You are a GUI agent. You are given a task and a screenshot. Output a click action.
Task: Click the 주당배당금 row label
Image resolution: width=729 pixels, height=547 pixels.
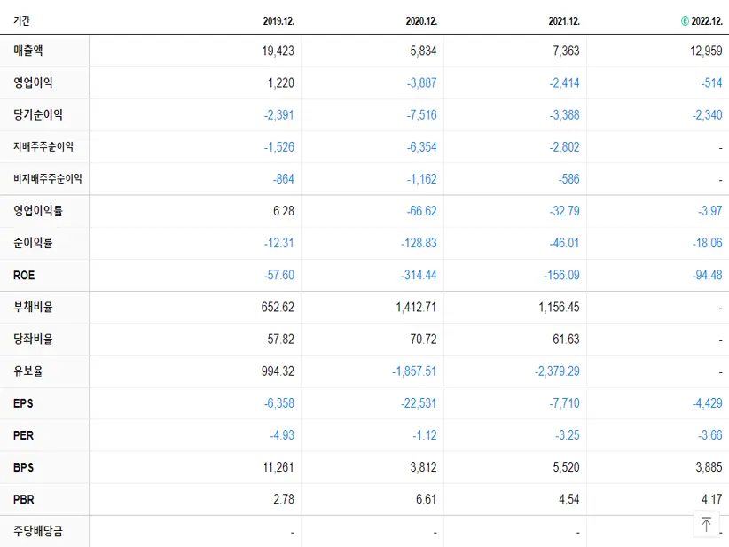point(37,531)
